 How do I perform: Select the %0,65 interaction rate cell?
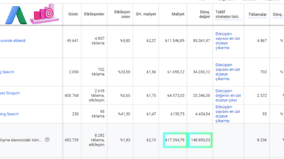(x=125, y=95)
